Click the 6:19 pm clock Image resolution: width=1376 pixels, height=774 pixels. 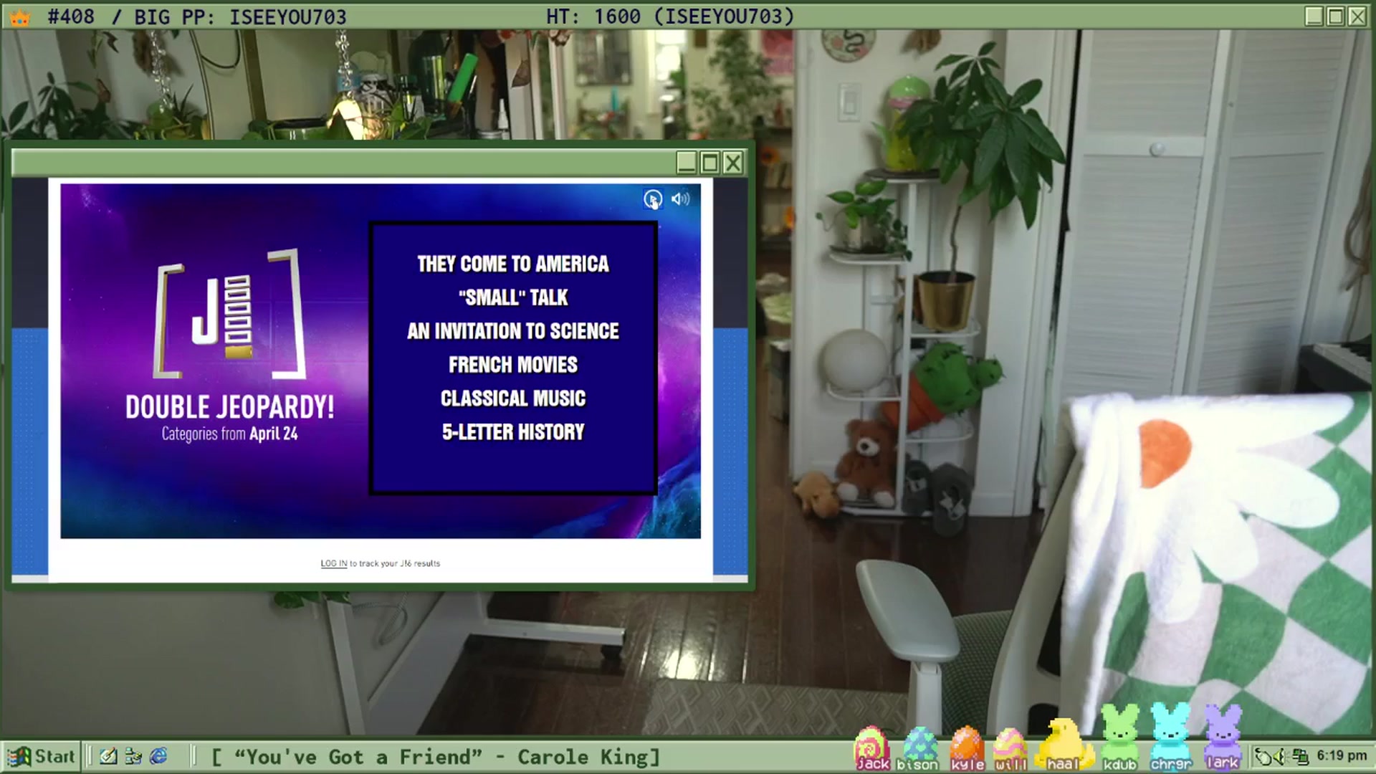point(1342,756)
